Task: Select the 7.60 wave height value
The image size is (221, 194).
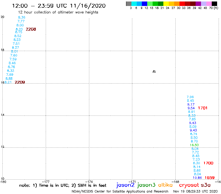Action: tap(14, 56)
